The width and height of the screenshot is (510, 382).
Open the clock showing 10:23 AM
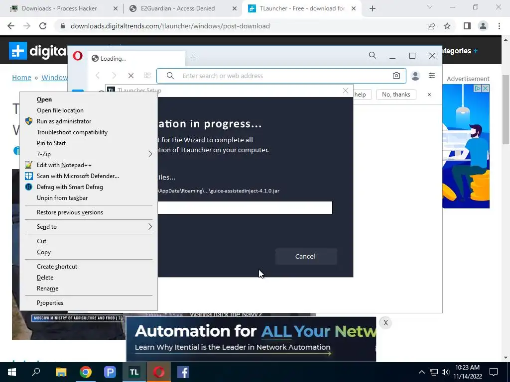[467, 372]
